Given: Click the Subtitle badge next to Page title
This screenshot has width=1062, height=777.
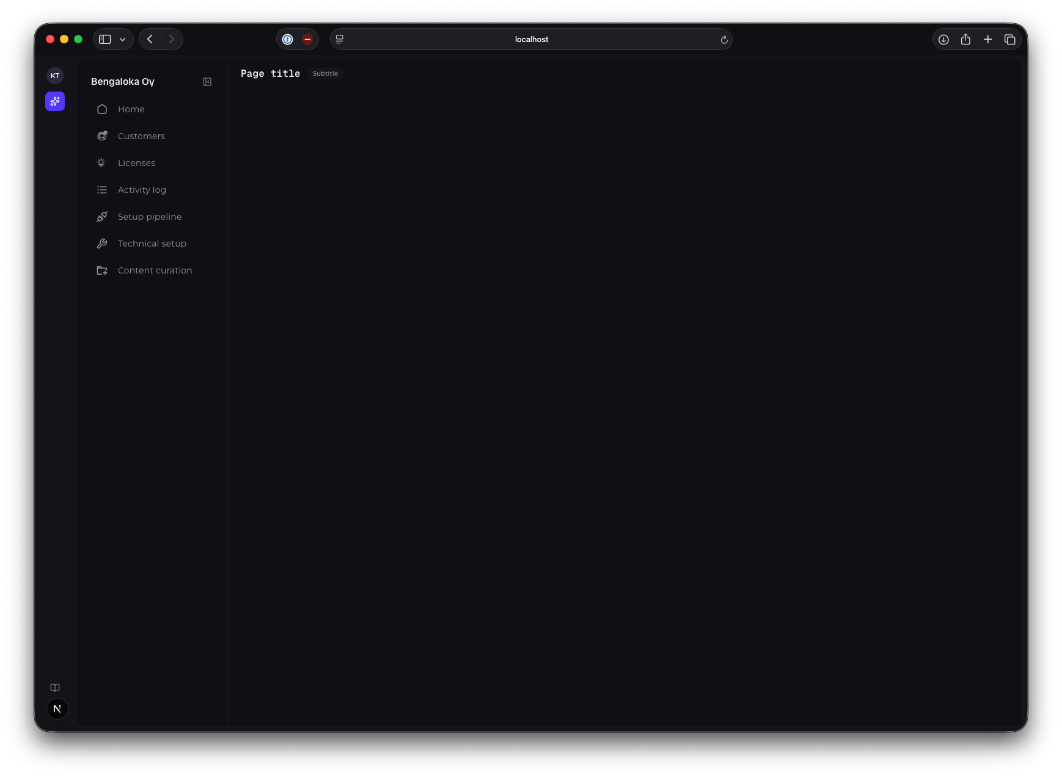Looking at the screenshot, I should (x=325, y=73).
